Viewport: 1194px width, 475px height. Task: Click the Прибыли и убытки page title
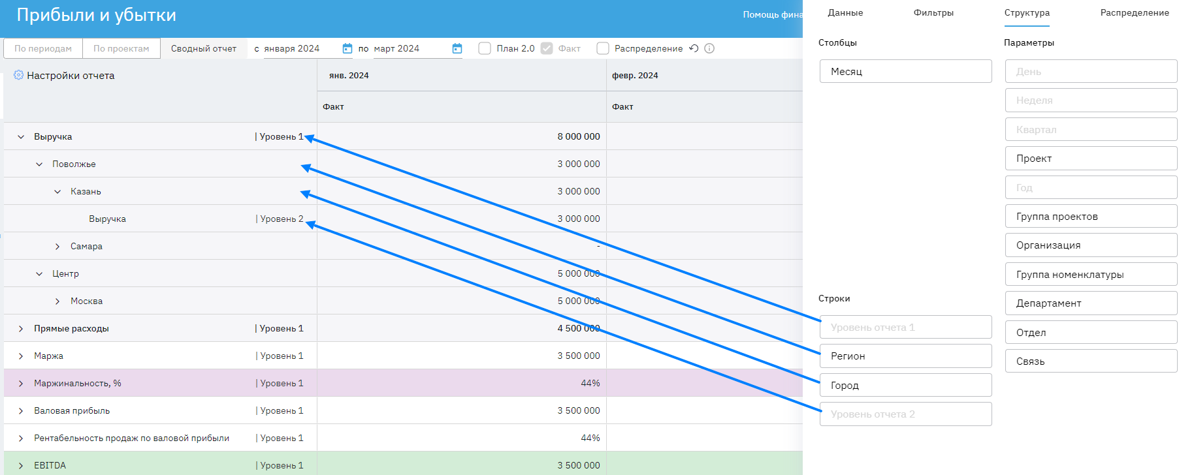tap(97, 15)
